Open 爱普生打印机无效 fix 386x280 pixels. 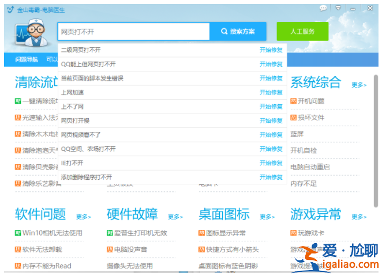pyautogui.click(x=141, y=233)
